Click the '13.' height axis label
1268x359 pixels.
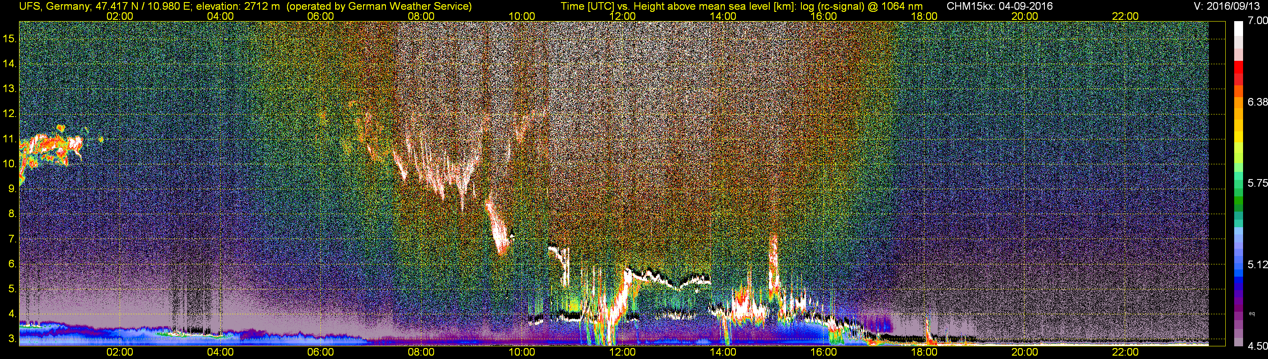(x=10, y=89)
